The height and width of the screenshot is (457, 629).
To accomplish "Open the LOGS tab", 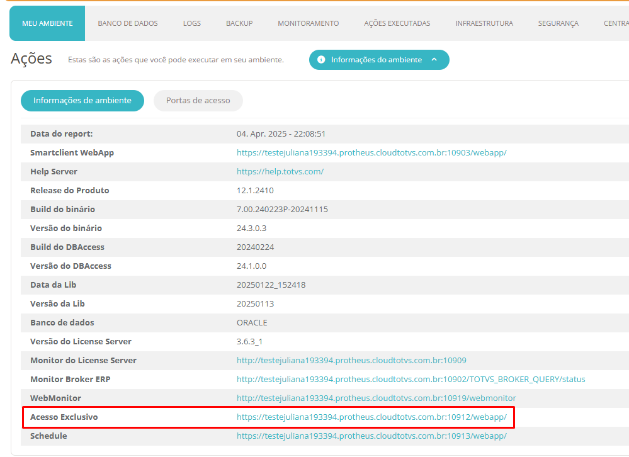I will pos(192,23).
